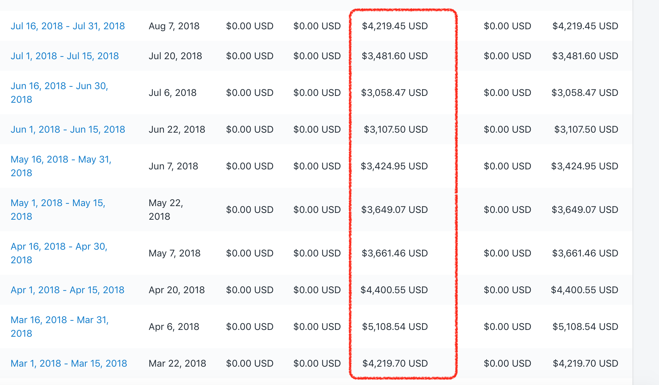659x385 pixels.
Task: Click $4,400.55 USD inside the red-outlined column
Action: click(394, 290)
